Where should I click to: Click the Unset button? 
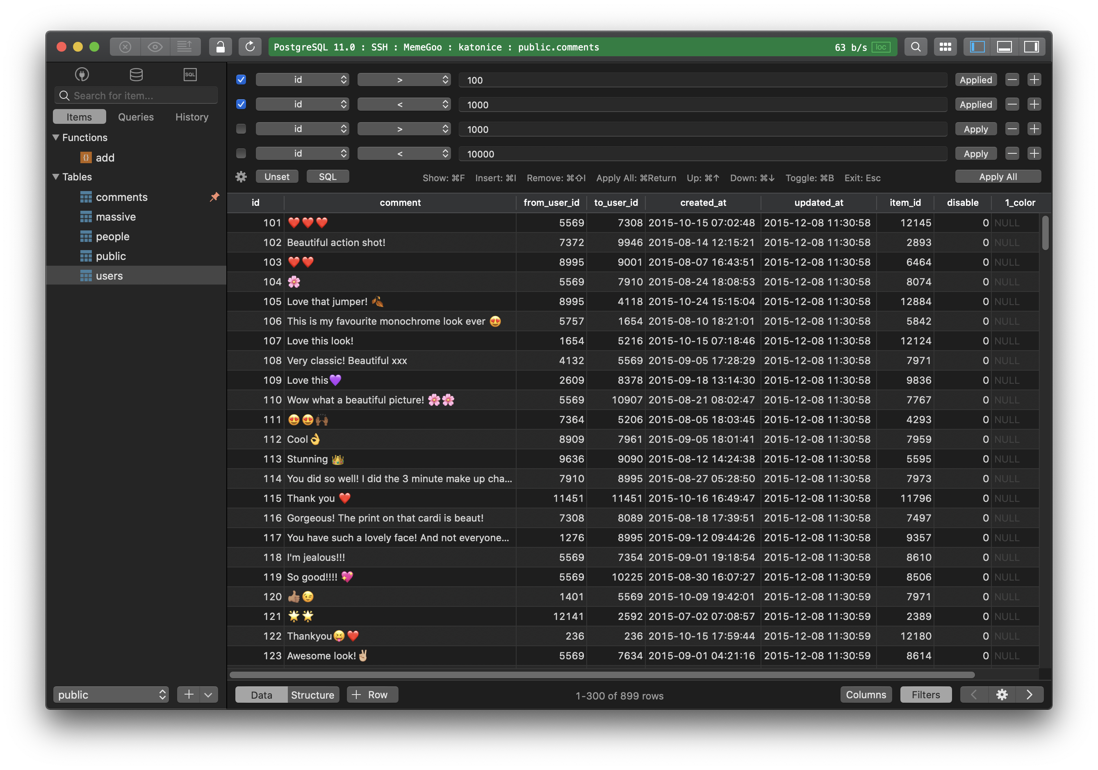coord(277,176)
